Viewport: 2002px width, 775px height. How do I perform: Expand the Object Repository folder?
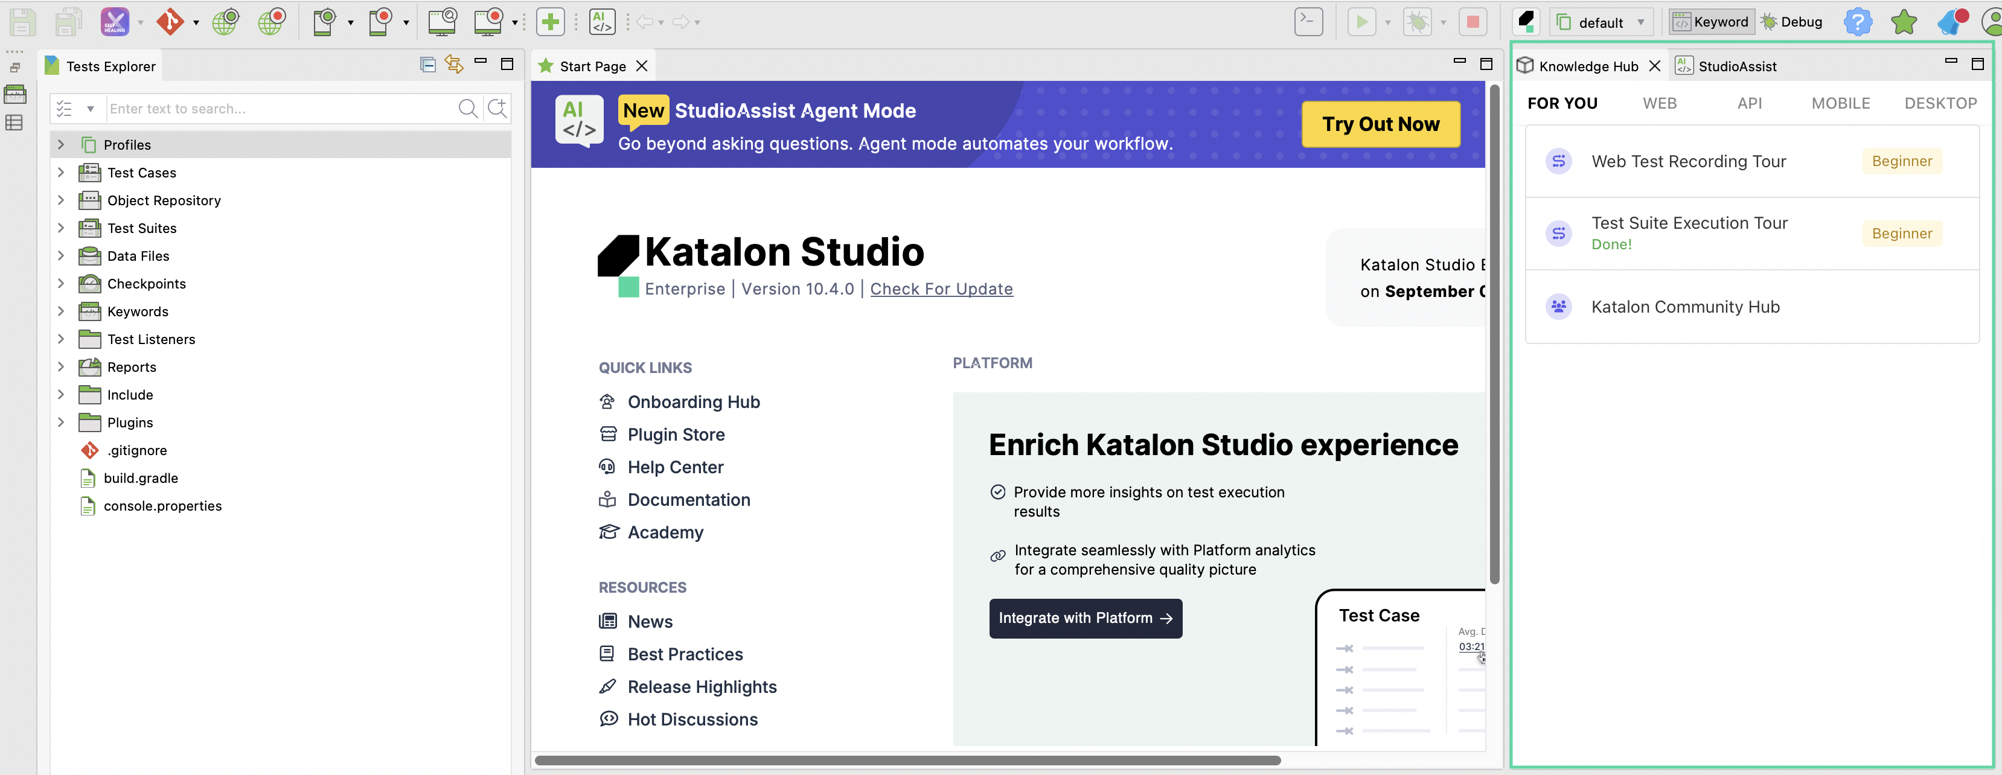[62, 200]
